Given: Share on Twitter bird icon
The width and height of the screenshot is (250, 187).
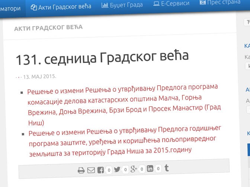Looking at the screenshot, I should coord(117,170).
